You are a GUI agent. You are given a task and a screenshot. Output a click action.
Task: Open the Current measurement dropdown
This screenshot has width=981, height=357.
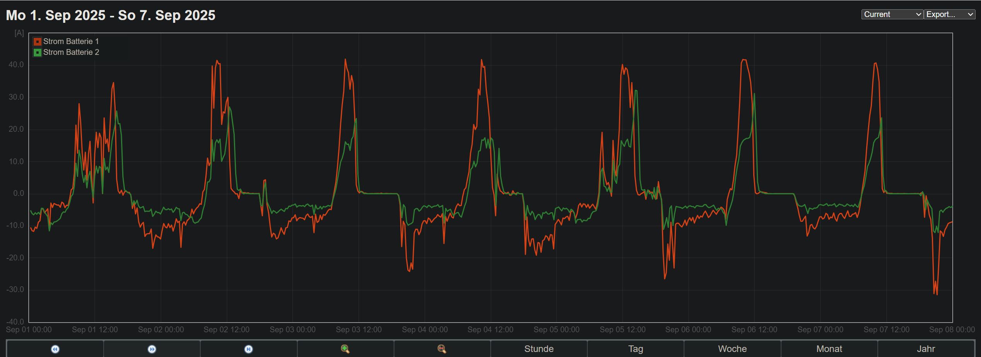(892, 14)
